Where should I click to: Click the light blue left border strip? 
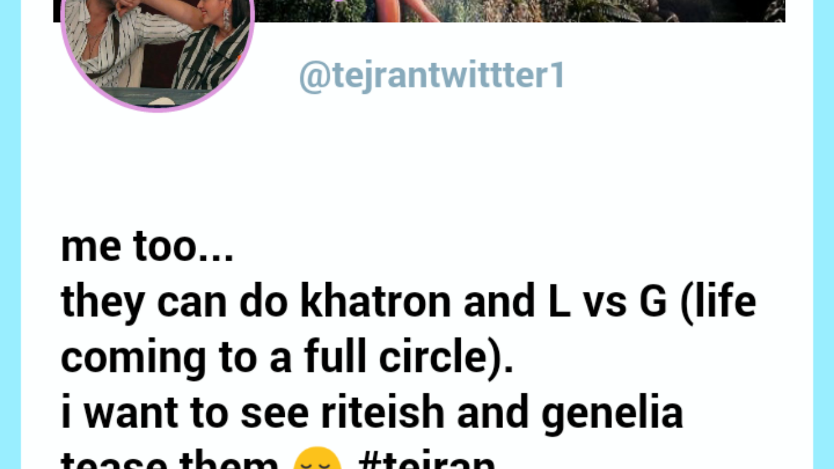pyautogui.click(x=10, y=234)
